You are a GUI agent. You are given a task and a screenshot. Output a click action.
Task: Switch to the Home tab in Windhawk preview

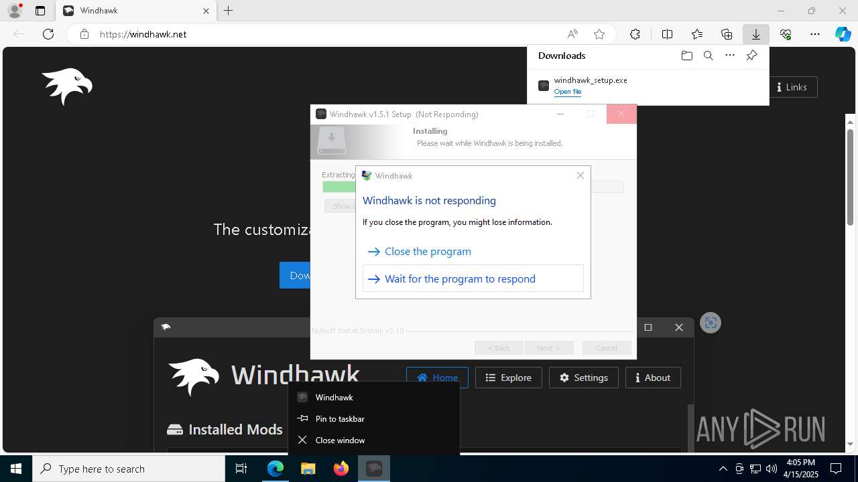pyautogui.click(x=437, y=378)
